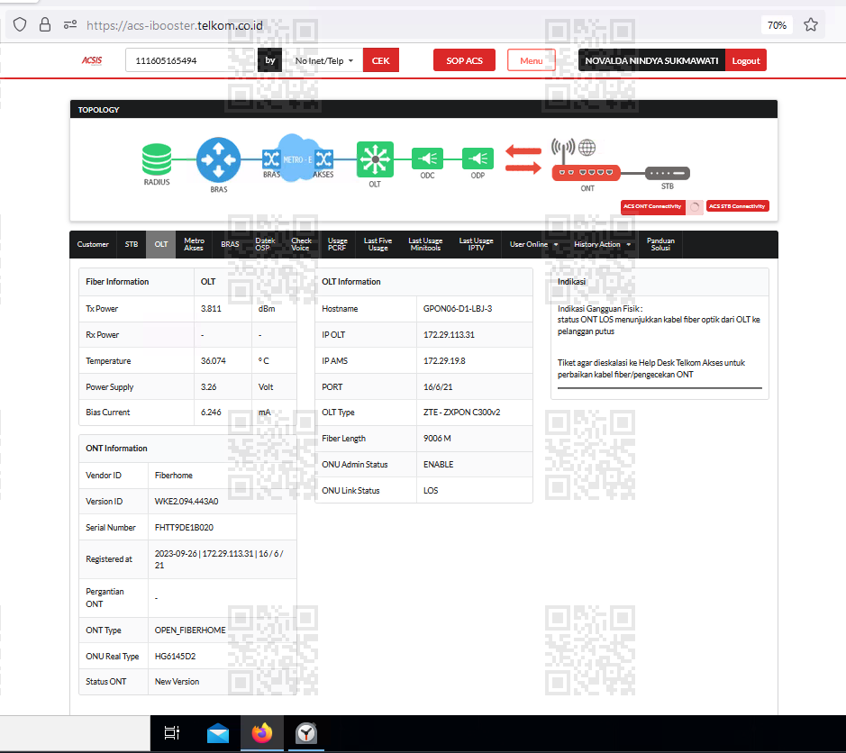Viewport: 846px width, 753px height.
Task: Click the Firefox taskbar icon
Action: click(x=262, y=733)
